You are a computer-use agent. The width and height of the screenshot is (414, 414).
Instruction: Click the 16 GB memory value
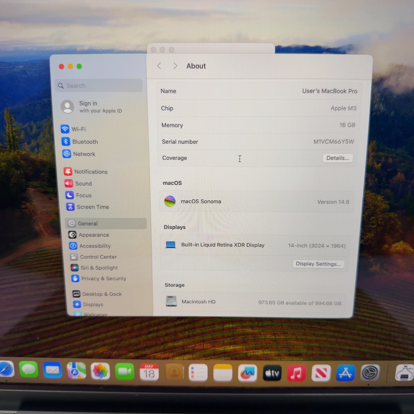pyautogui.click(x=347, y=125)
